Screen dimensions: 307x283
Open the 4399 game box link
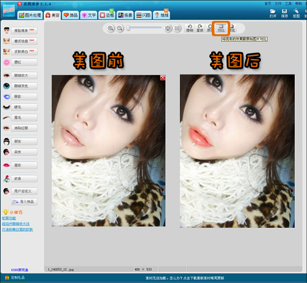[20, 269]
